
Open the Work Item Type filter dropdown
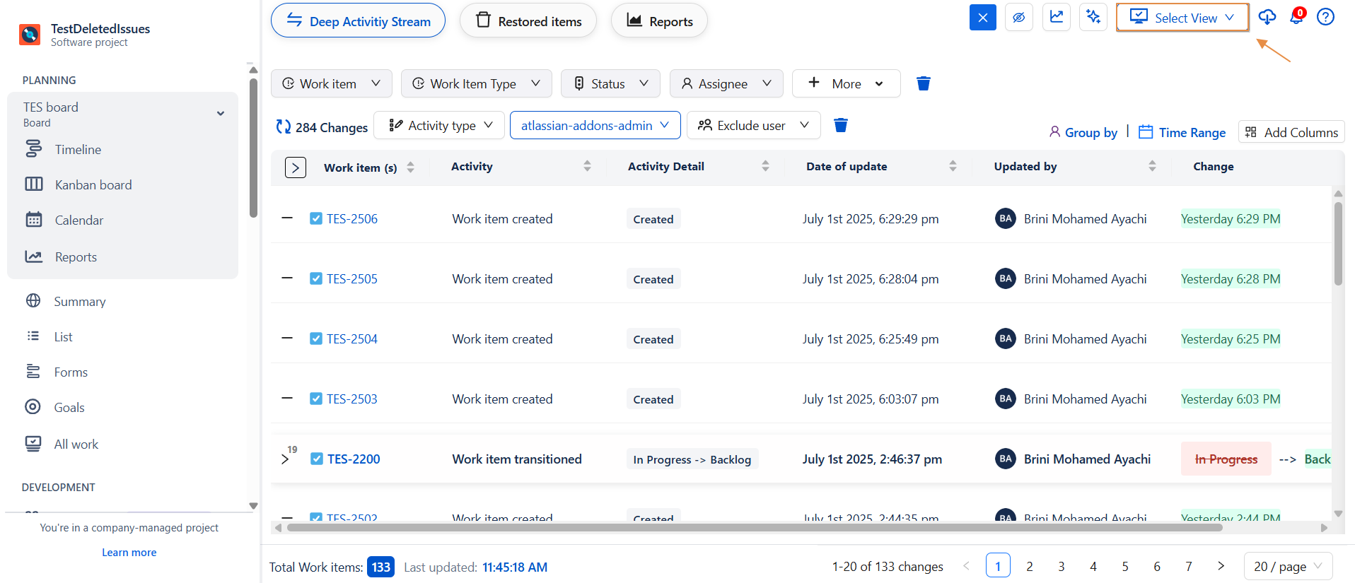tap(476, 83)
